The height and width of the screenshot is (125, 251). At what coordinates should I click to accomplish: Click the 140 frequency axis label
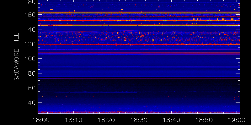pyautogui.click(x=29, y=29)
